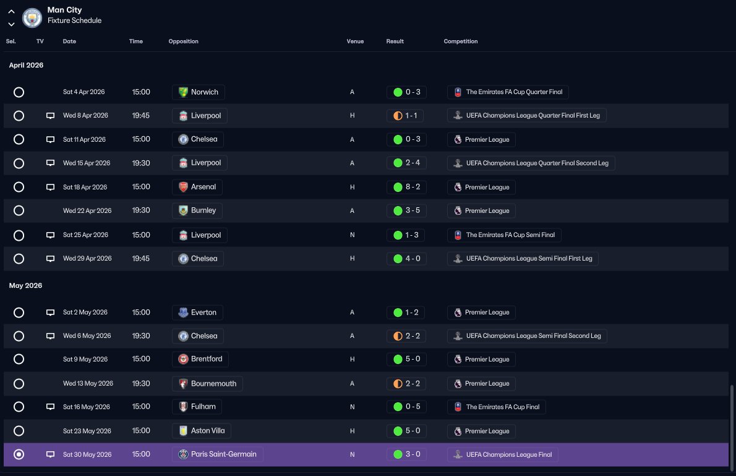This screenshot has width=736, height=476.
Task: Click the Paris Saint-Germain crest icon
Action: coord(183,454)
